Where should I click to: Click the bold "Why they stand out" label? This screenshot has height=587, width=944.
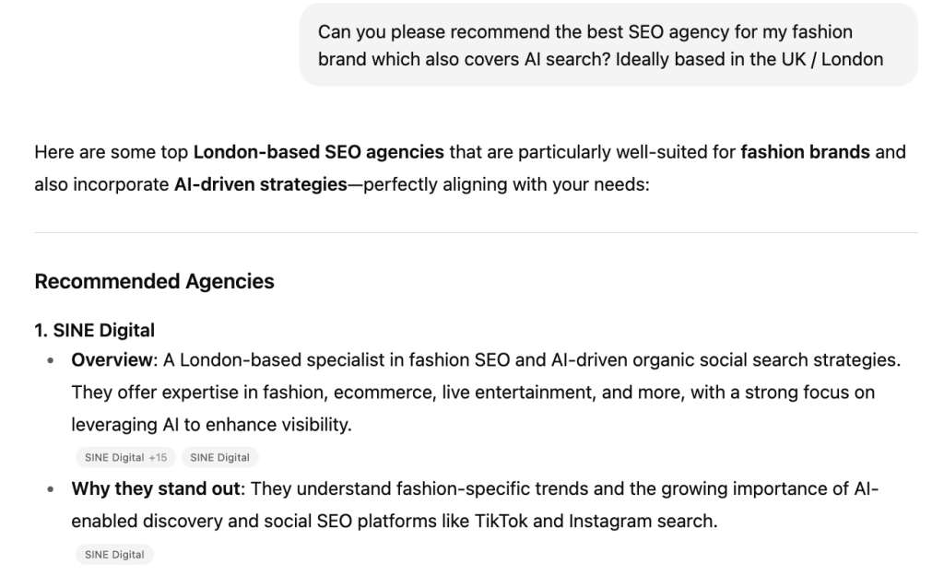155,488
